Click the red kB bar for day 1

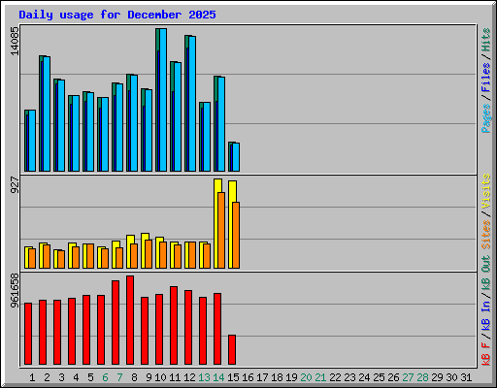[x=28, y=334]
